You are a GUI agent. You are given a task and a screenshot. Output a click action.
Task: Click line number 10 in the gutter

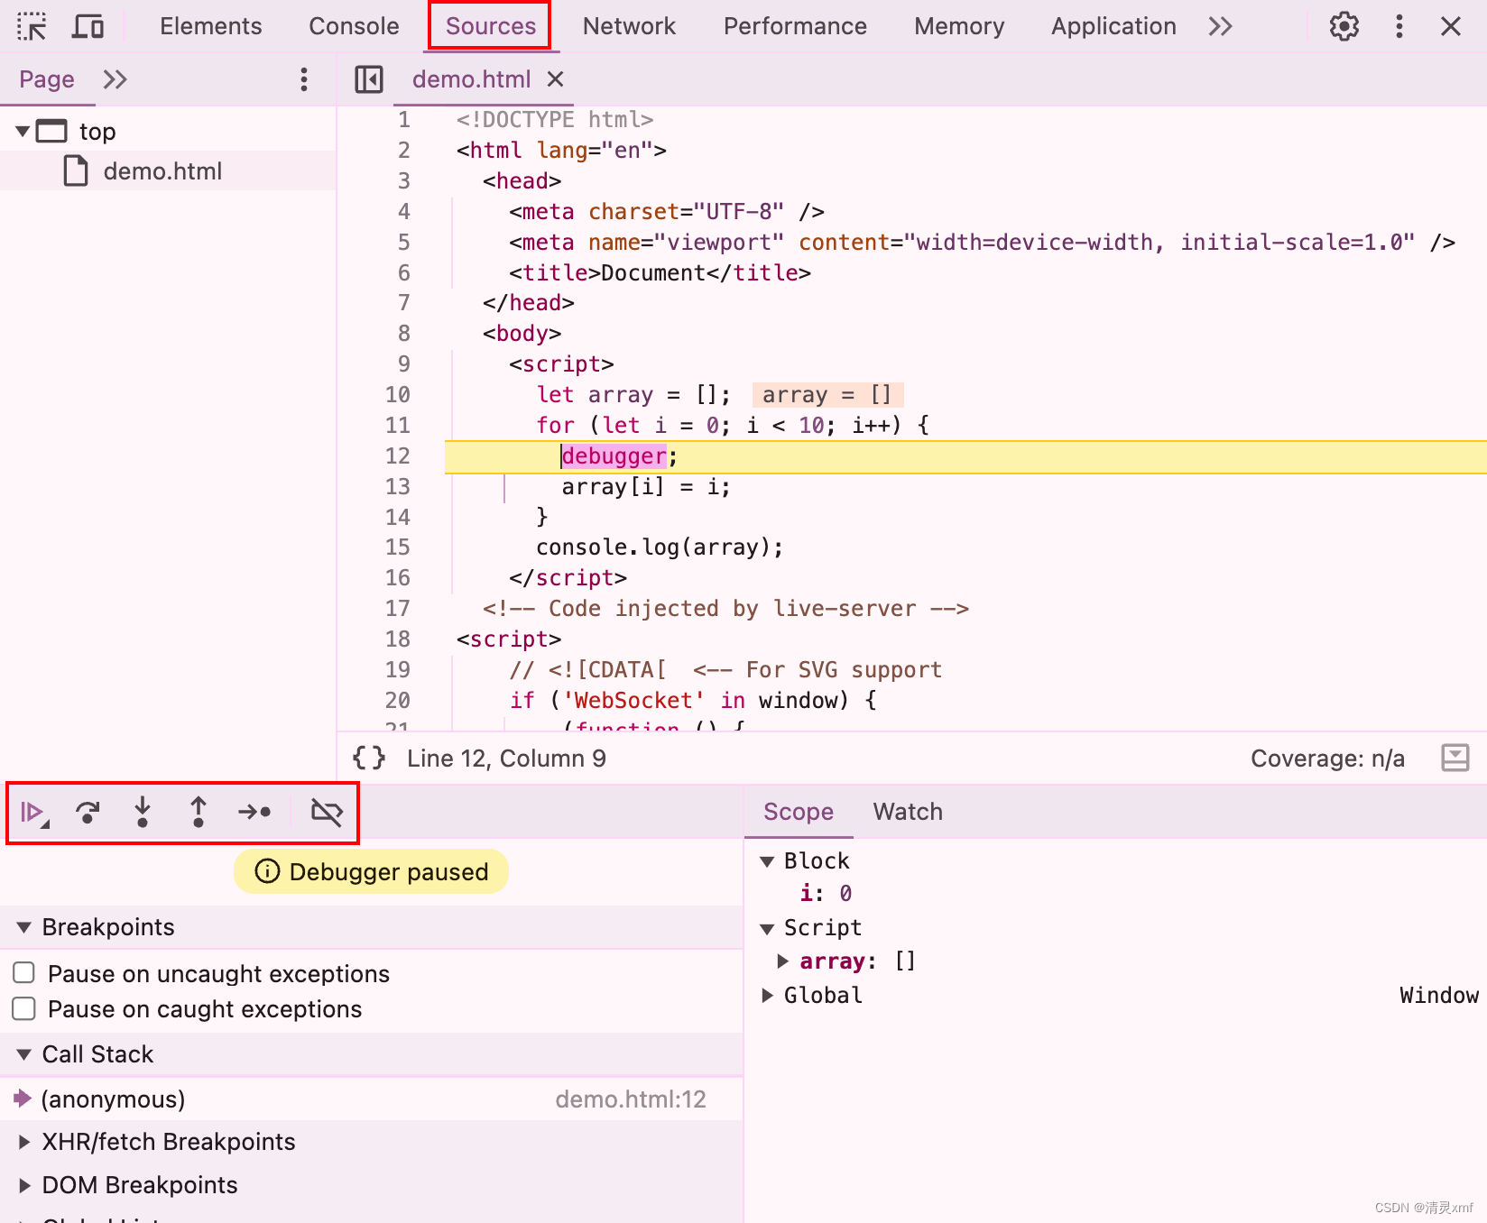pyautogui.click(x=397, y=395)
